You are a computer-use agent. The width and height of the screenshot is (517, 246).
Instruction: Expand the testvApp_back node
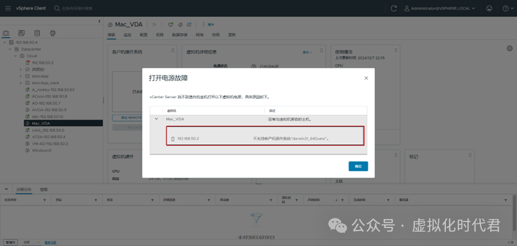click(21, 83)
